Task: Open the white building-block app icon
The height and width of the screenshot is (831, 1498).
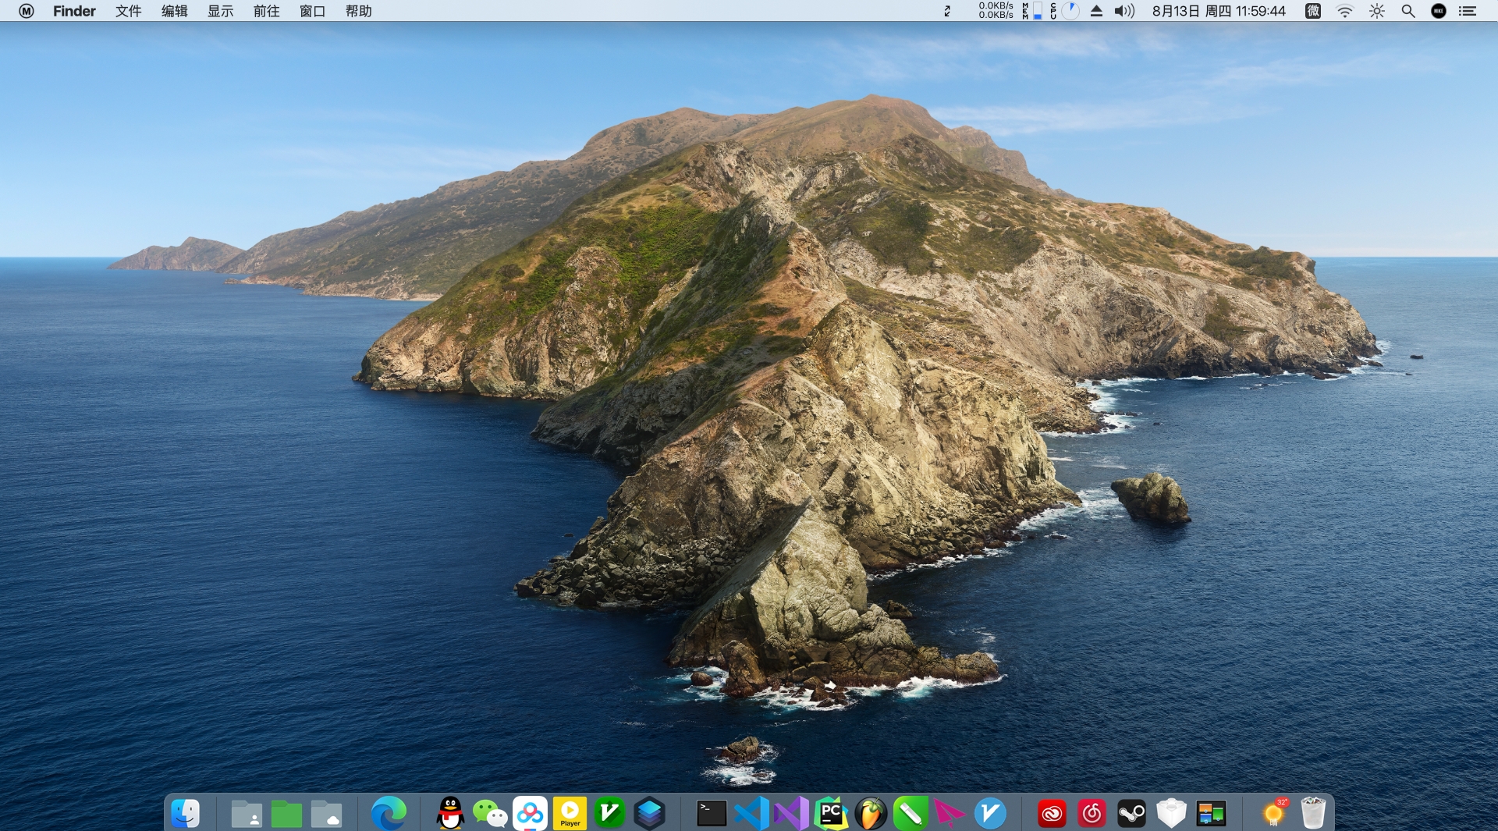Action: (x=1171, y=814)
